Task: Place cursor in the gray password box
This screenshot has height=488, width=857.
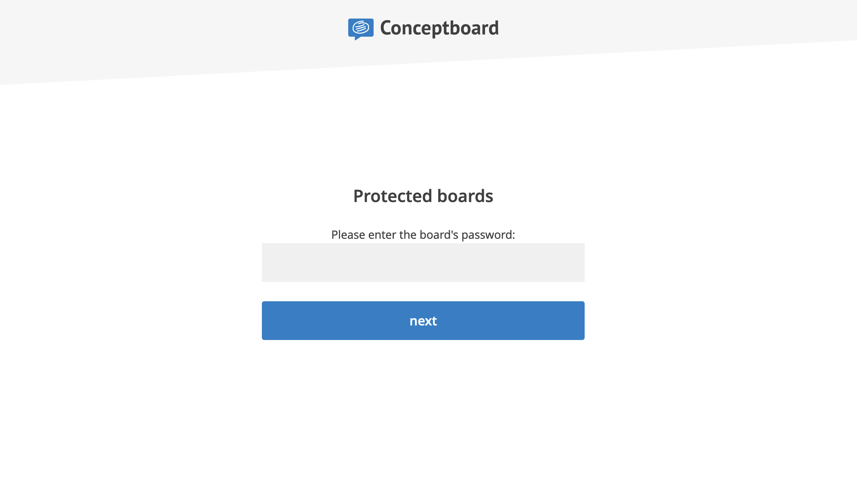Action: tap(423, 262)
